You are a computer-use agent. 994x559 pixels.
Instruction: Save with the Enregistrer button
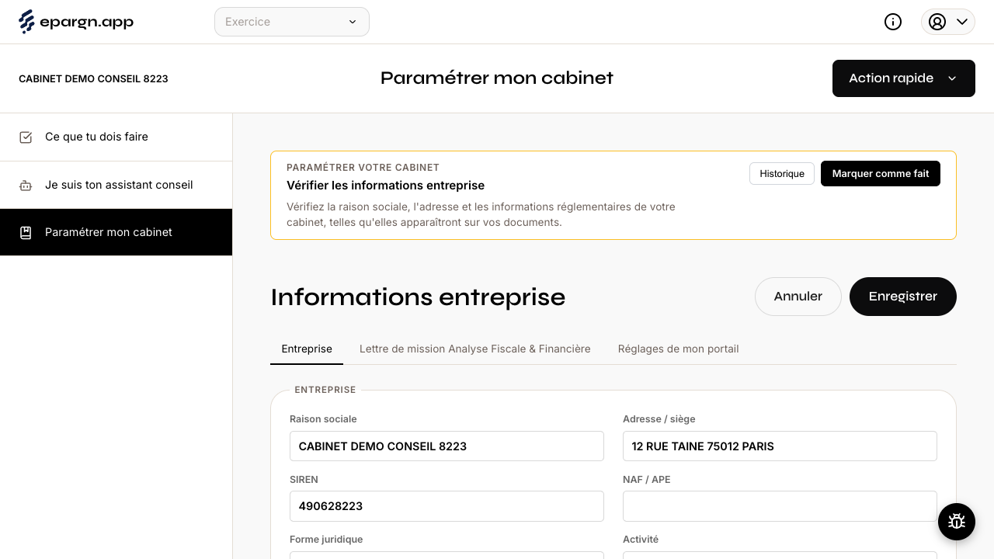click(903, 297)
